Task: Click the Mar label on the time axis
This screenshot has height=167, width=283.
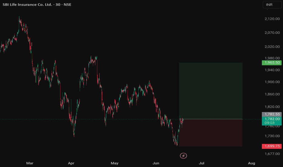Action: point(30,163)
